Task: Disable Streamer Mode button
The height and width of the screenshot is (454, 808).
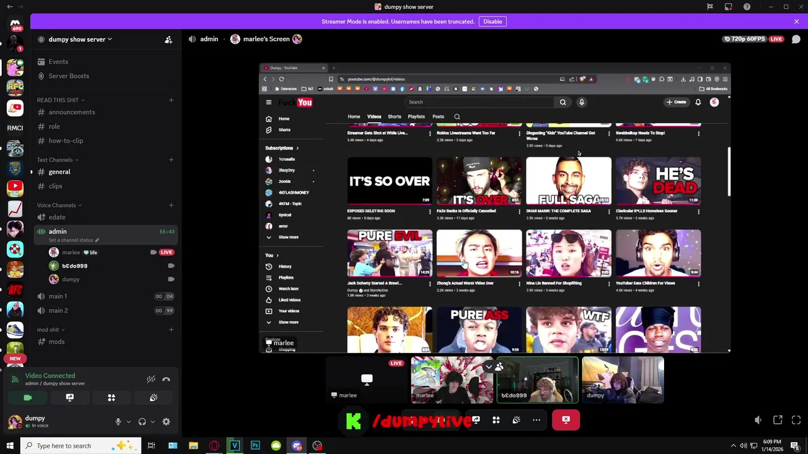Action: pos(492,21)
